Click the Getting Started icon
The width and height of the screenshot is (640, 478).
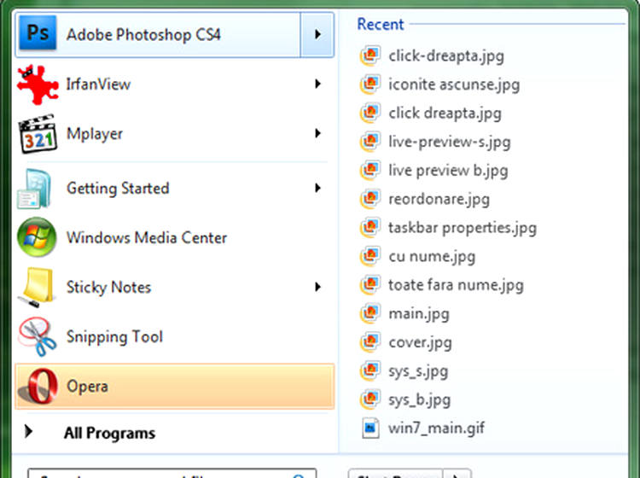pyautogui.click(x=37, y=189)
